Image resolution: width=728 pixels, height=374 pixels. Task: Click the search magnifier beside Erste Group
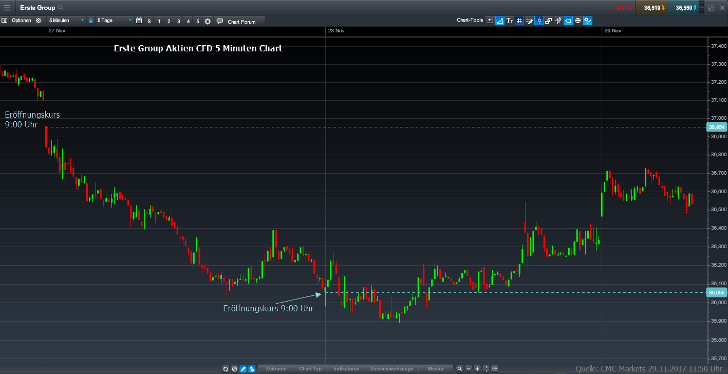[61, 8]
